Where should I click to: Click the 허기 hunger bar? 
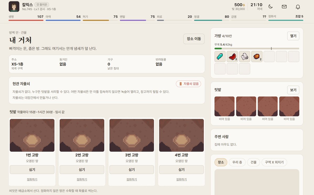tap(100, 20)
